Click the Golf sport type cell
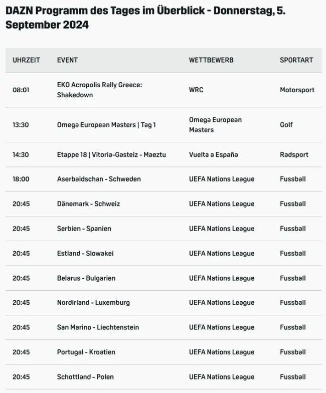This screenshot has height=393, width=326. coord(286,125)
